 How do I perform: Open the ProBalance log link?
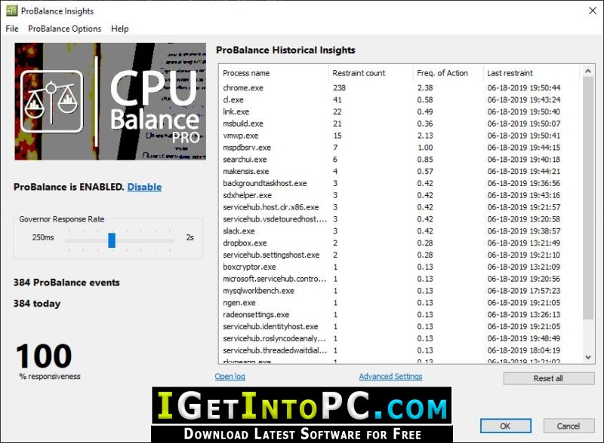(230, 377)
